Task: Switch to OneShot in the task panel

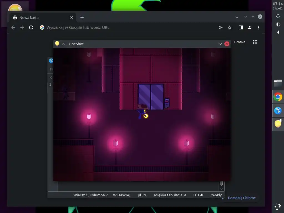Action: click(278, 124)
